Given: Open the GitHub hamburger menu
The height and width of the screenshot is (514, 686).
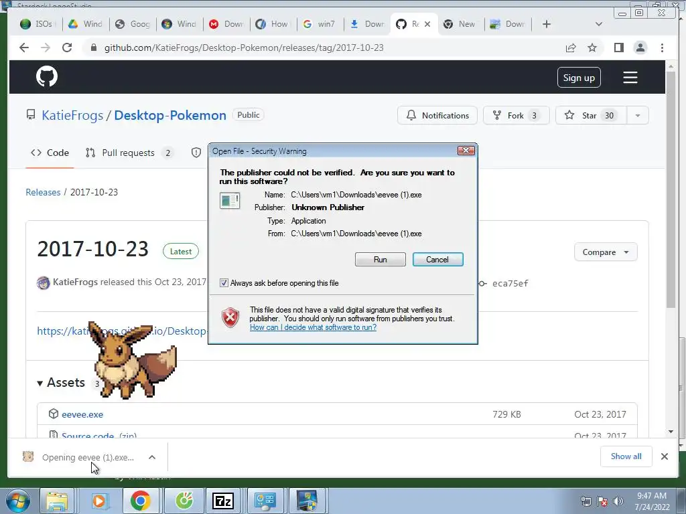Looking at the screenshot, I should pos(630,78).
